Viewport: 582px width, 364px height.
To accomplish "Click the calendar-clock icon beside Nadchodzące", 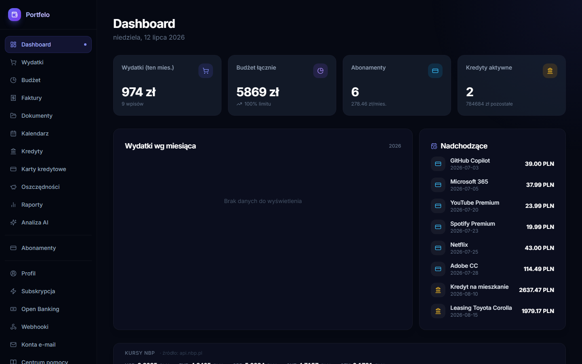I will (434, 146).
